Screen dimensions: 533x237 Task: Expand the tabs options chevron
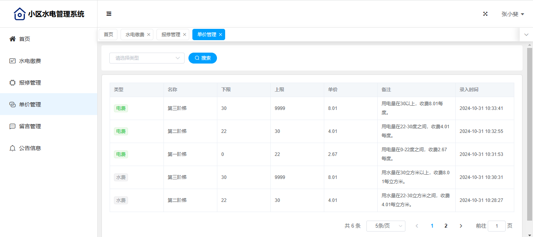(x=526, y=35)
